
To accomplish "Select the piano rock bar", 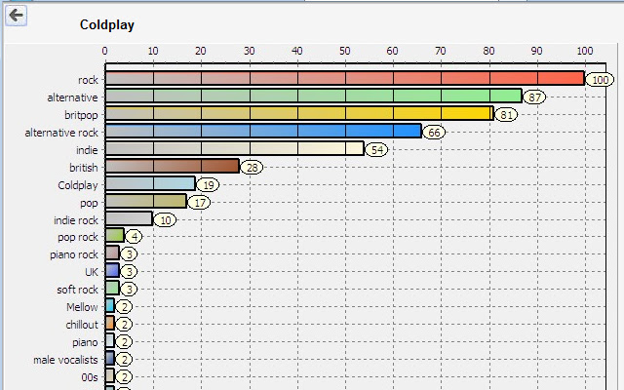I will coord(112,253).
